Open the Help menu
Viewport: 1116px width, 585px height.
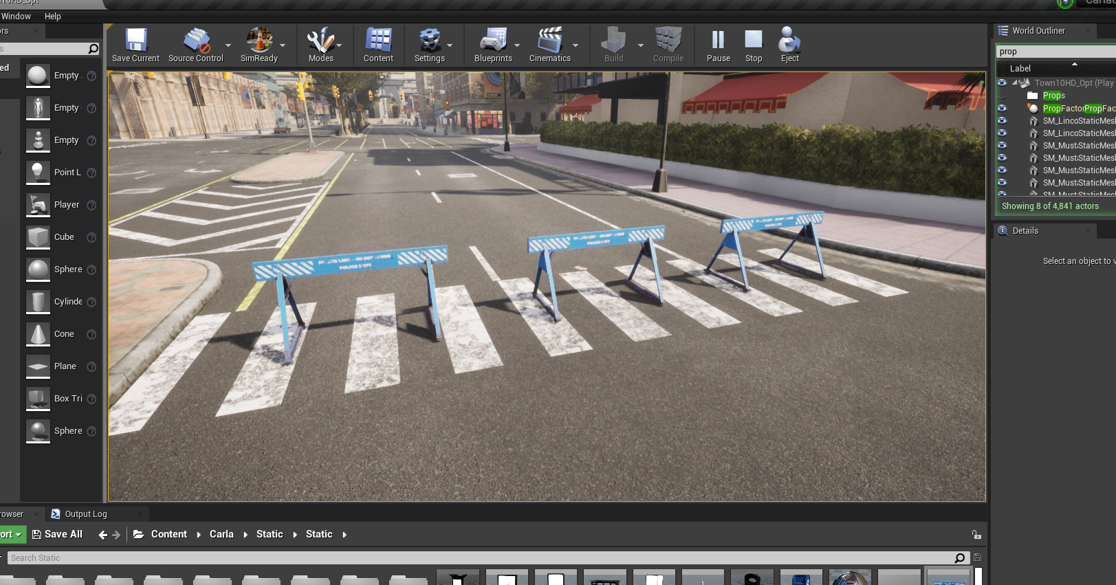point(53,16)
